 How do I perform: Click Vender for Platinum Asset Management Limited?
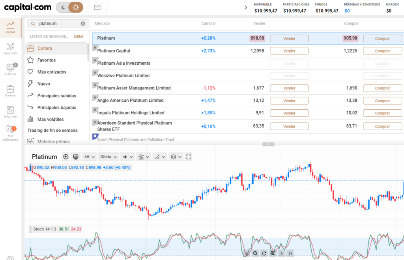[289, 88]
